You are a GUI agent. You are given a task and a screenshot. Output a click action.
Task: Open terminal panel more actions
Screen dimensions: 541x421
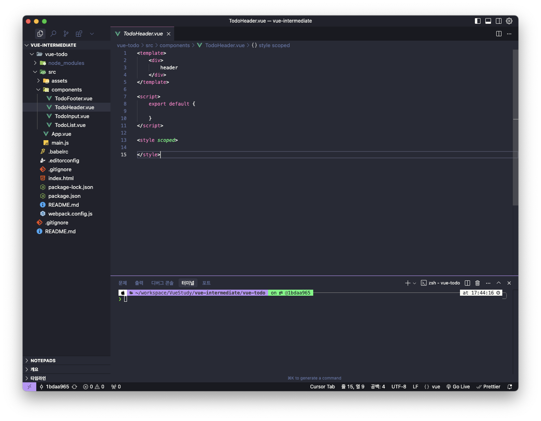tap(488, 283)
